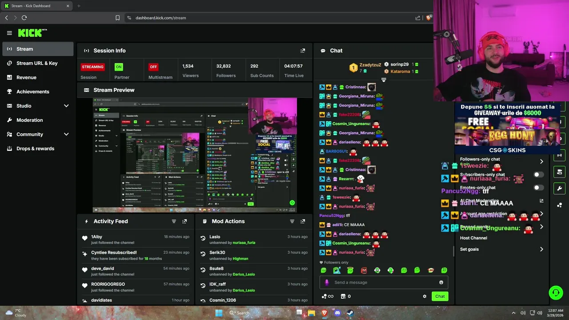569x320 pixels.
Task: Click the purple microphone icon
Action: pyautogui.click(x=327, y=282)
